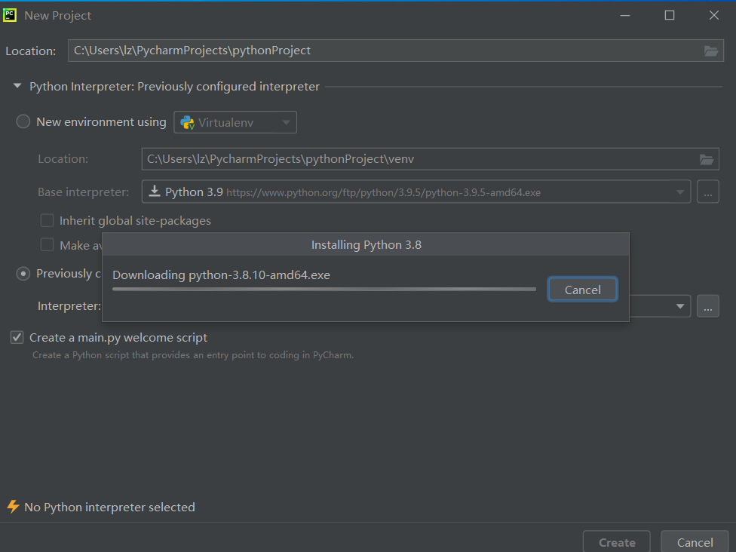The image size is (736, 552).
Task: Click the download icon beside Python 3.9
Action: click(x=155, y=191)
